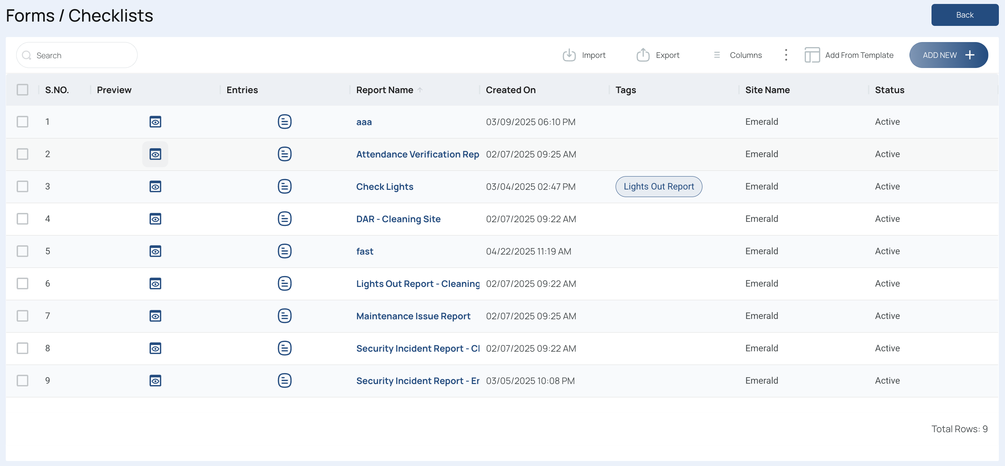View entries for Lights Out Report - Cleaning
1005x466 pixels.
coord(285,283)
